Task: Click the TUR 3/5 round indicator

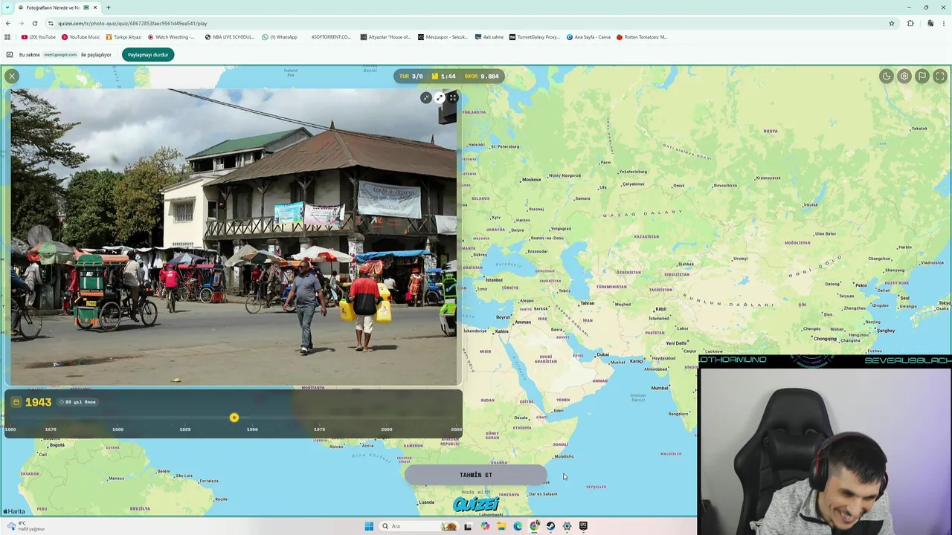Action: click(411, 76)
